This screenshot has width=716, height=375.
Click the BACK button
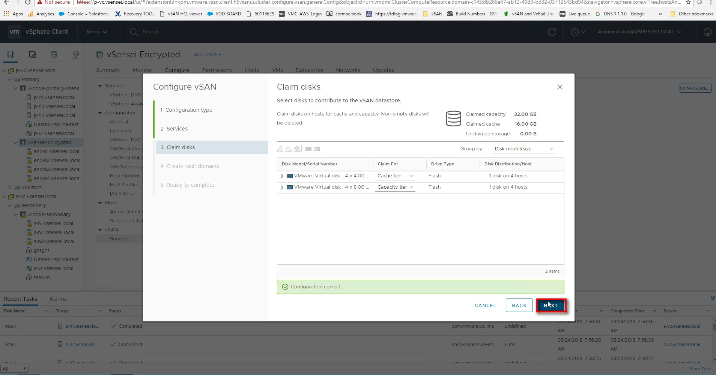[519, 306]
